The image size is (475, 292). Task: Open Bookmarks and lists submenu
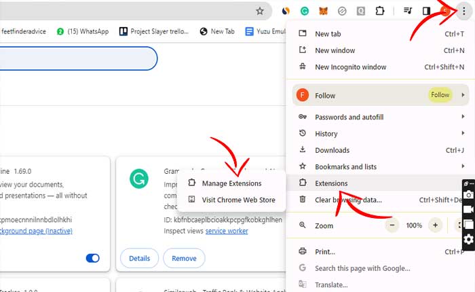coord(380,166)
